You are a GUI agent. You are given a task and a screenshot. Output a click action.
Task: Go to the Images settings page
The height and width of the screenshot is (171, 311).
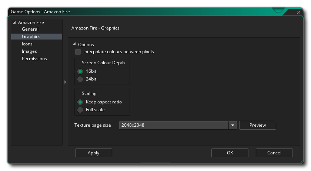coord(29,51)
